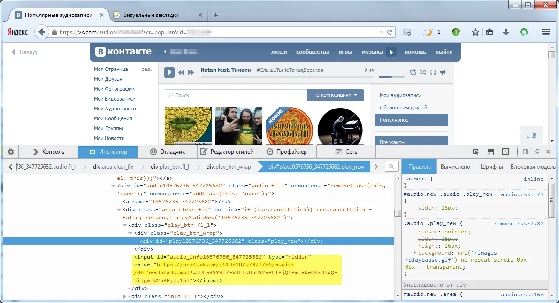The image size is (559, 303).
Task: Open the Мои Аудиозаписи sidebar link
Action: (115, 109)
